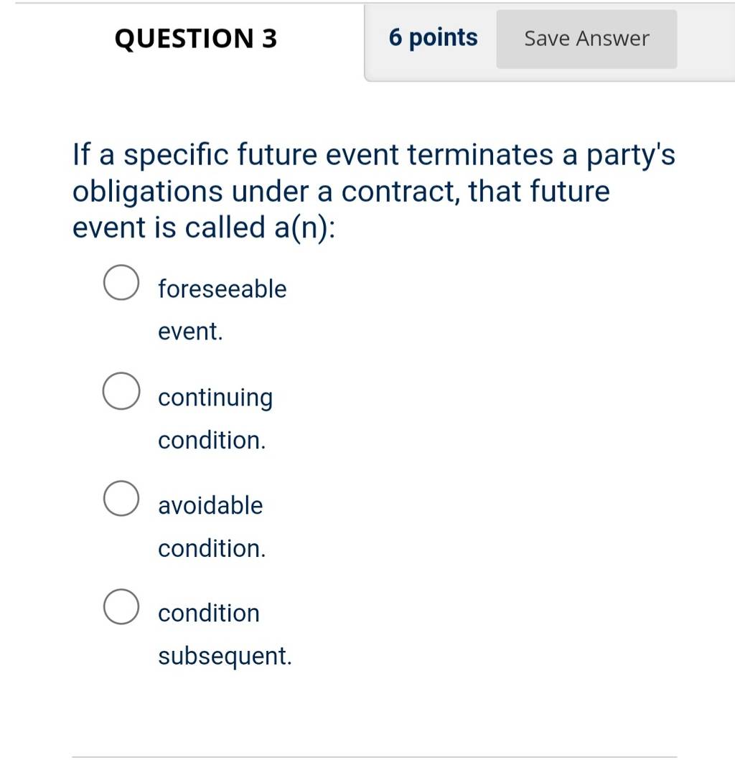Click the QUESTION 3 heading
Viewport: 735px width, 760px height.
[196, 39]
